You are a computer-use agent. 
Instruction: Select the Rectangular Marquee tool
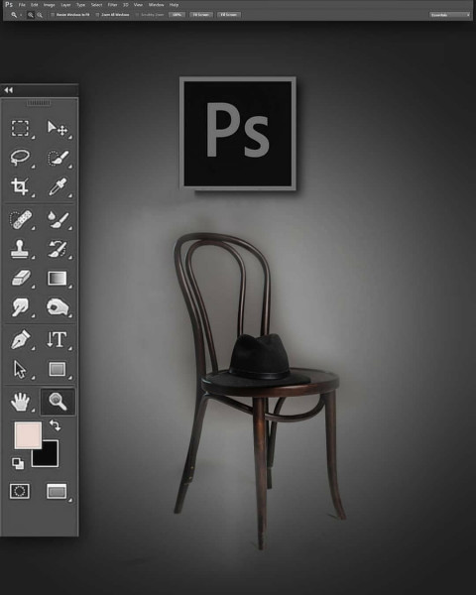pos(20,128)
